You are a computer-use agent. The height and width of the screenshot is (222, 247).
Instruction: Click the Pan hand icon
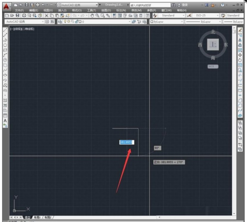92,15
